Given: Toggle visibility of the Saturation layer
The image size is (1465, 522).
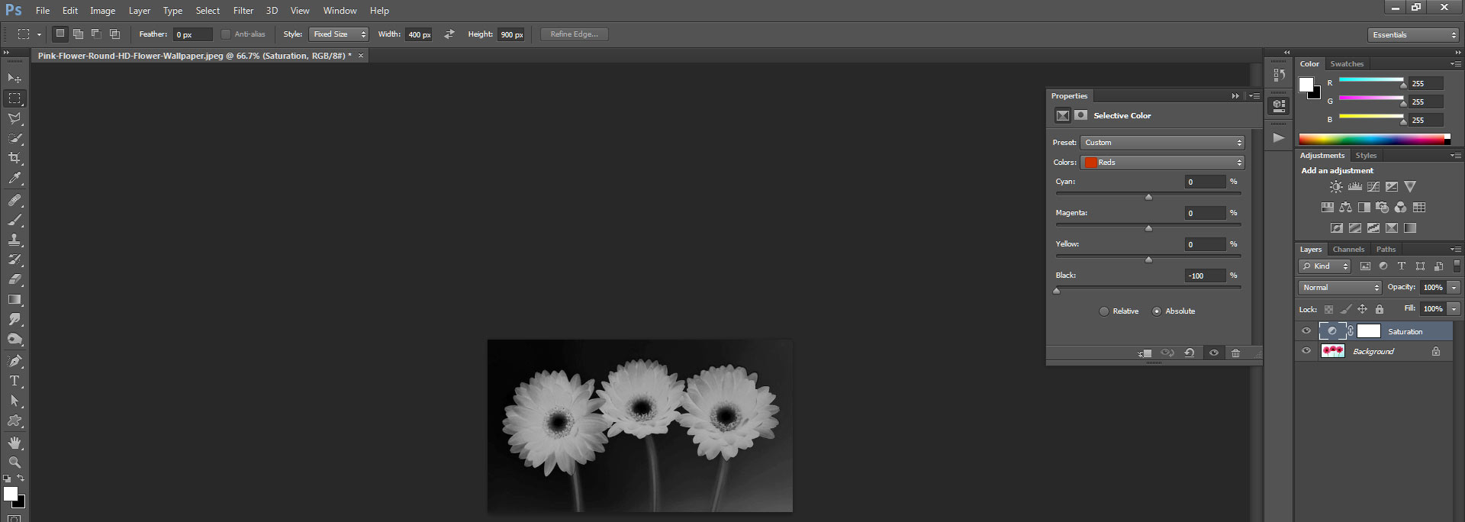Looking at the screenshot, I should pos(1306,331).
